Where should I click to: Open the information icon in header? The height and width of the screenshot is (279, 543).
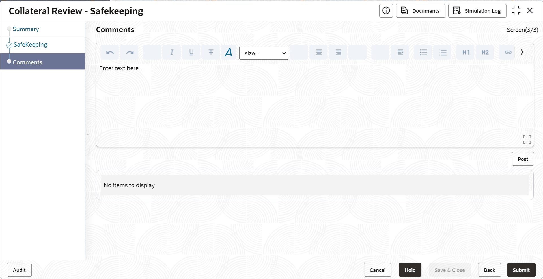(x=386, y=11)
